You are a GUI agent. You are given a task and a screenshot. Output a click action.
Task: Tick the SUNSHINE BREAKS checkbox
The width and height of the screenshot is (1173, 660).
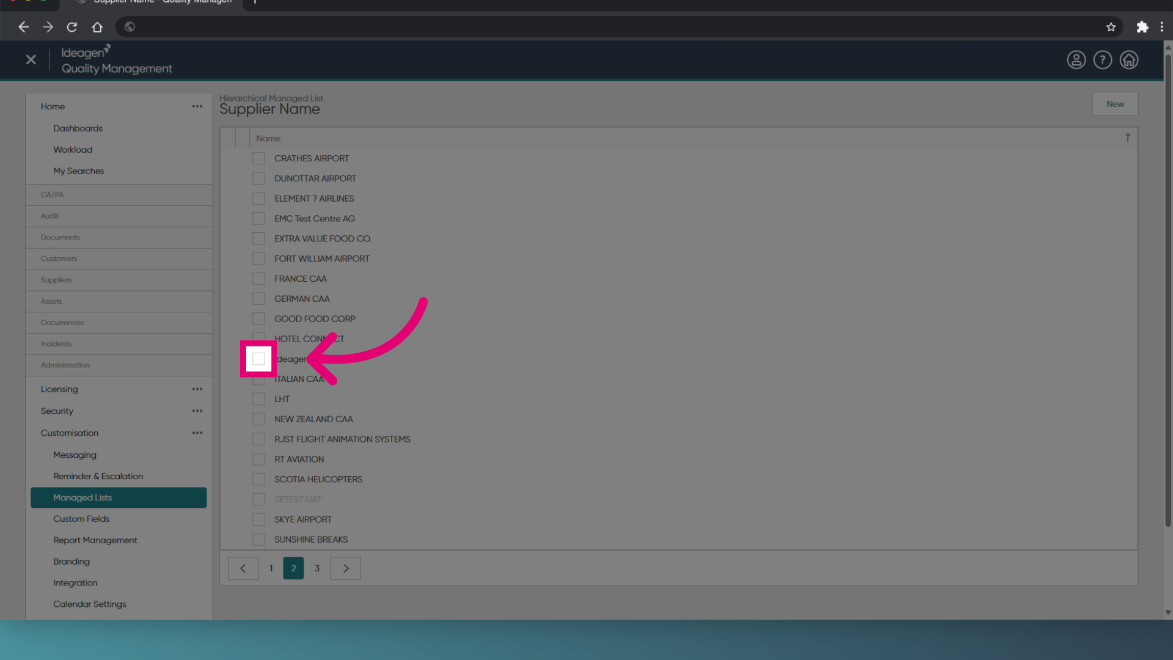coord(259,540)
